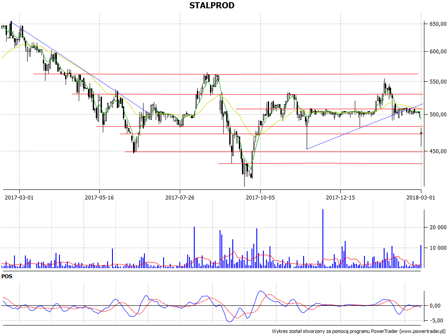Click the 2018-03-01 date label
Image resolution: width=448 pixels, height=336 pixels.
[420, 197]
